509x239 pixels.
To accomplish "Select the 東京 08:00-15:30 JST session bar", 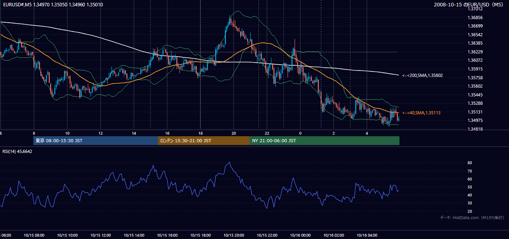I will (96, 141).
